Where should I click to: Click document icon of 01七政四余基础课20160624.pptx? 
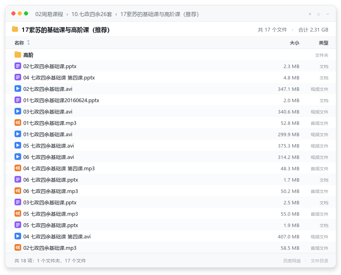18,100
